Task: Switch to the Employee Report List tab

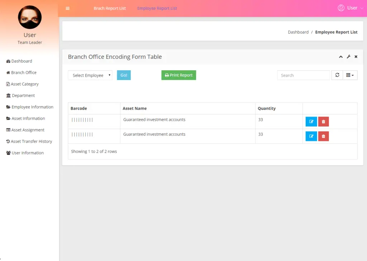Action: point(157,8)
